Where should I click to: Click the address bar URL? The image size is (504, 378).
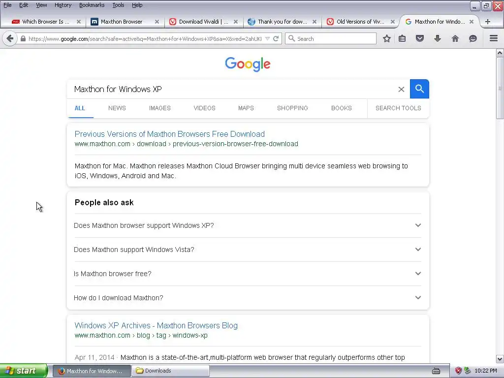coord(145,39)
